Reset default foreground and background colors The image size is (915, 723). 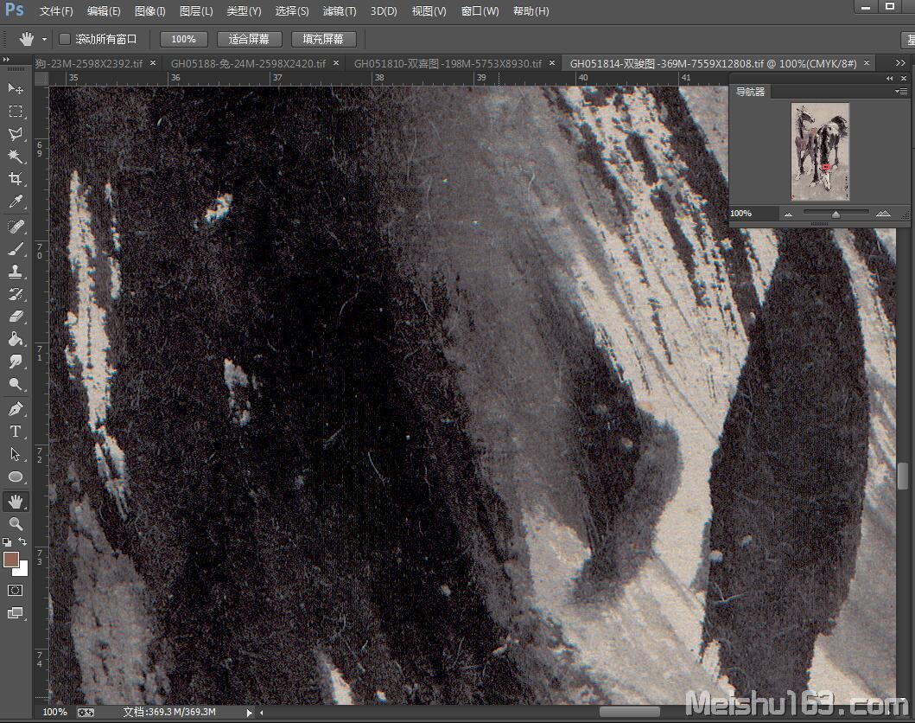click(7, 542)
